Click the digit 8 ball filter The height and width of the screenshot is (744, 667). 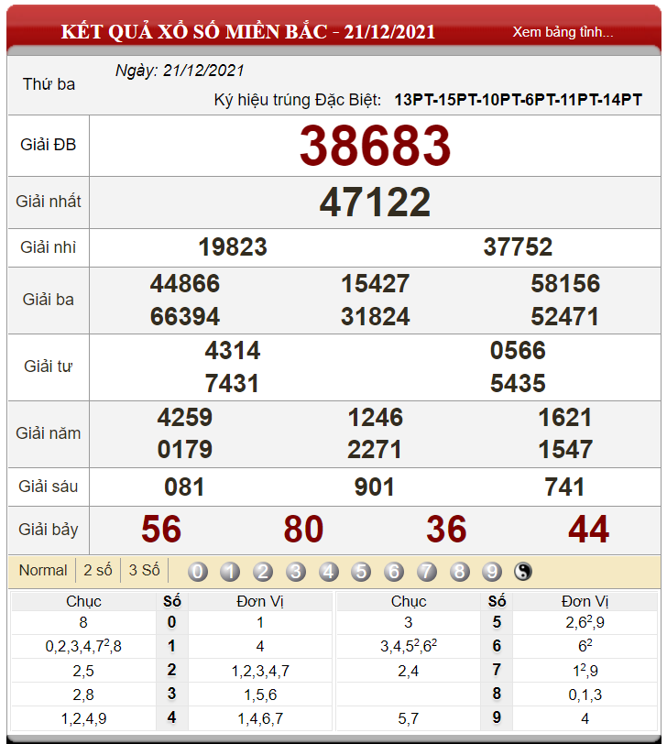tap(459, 572)
